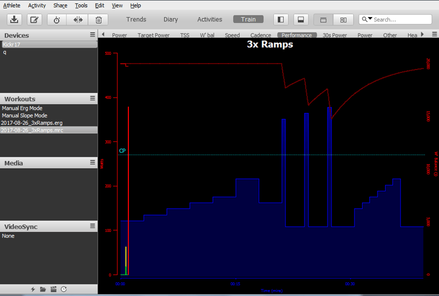Click the lightning bolt icon at sidebar bottom
Viewport: 439px width, 296px height.
tap(33, 289)
